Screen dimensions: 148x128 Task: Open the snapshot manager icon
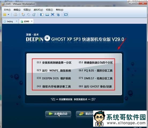pyautogui.click(x=34, y=14)
